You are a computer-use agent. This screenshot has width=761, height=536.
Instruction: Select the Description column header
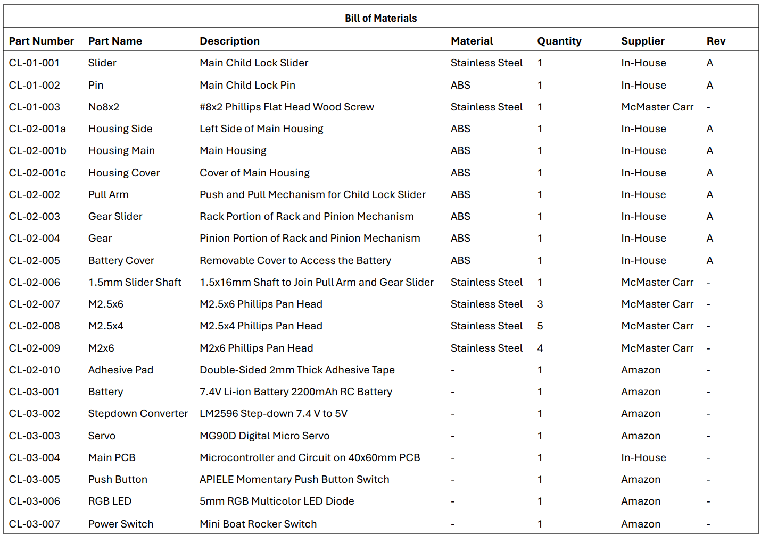coord(229,41)
